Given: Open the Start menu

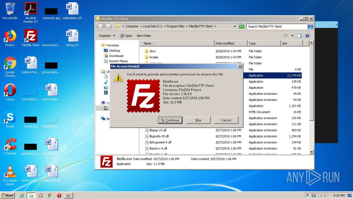Looking at the screenshot, I should 7,195.
